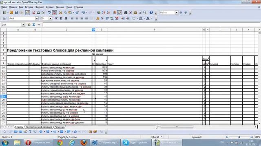Switch to Регионы sheet tab
The width and height of the screenshot is (261, 146).
coord(59,127)
